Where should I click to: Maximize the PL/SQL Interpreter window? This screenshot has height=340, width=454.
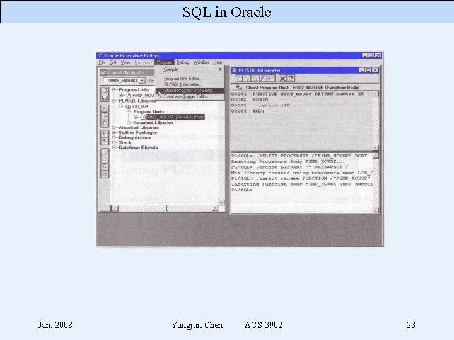pyautogui.click(x=368, y=70)
